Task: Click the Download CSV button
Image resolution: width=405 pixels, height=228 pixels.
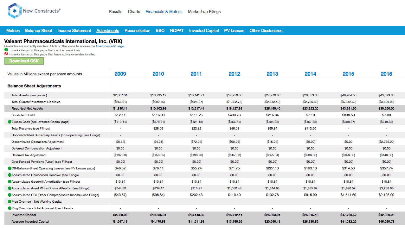Action: (x=24, y=61)
